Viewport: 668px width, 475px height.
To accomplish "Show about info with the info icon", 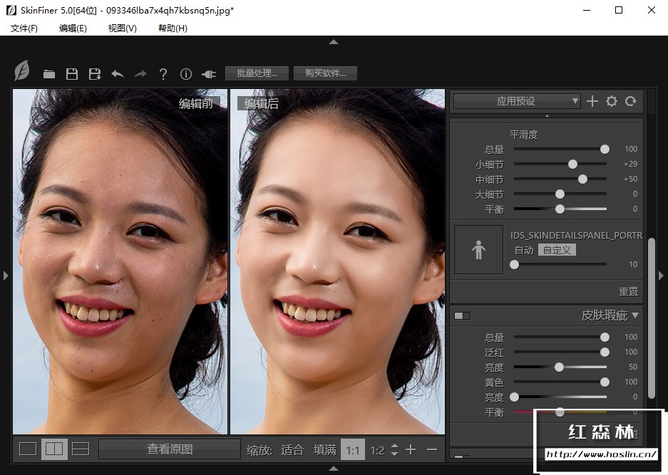I will (186, 74).
